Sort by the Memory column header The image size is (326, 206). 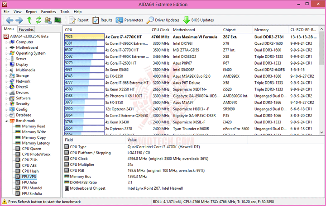click(x=270, y=30)
